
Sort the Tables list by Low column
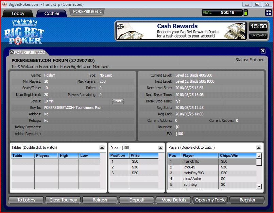tap(89, 155)
